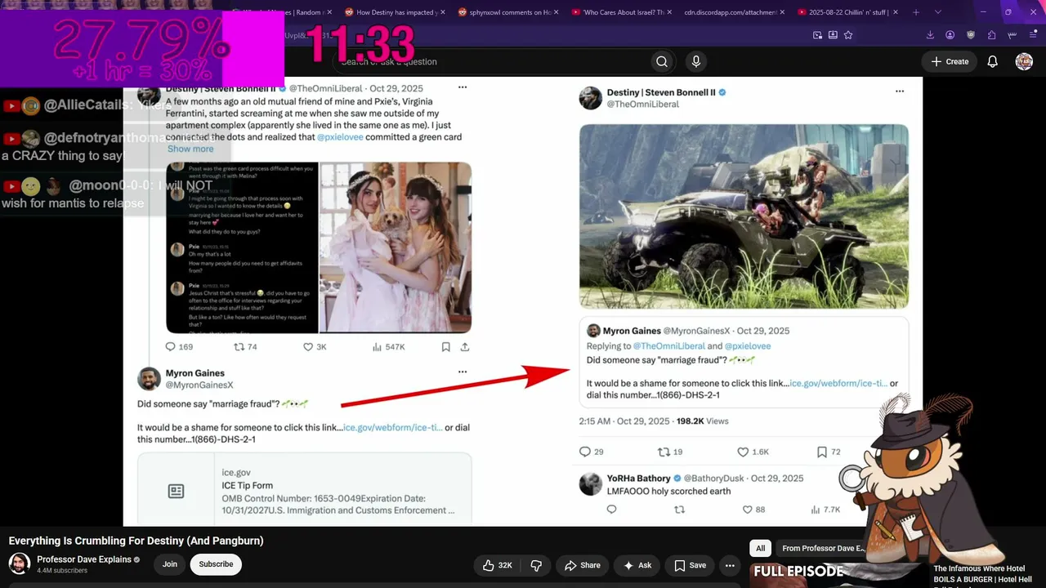Screen dimensions: 1046x588
Task: Start voice search with the microphone icon
Action: pos(696,61)
